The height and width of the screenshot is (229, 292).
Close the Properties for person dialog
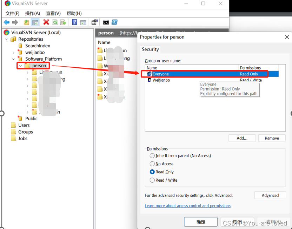tap(287, 37)
